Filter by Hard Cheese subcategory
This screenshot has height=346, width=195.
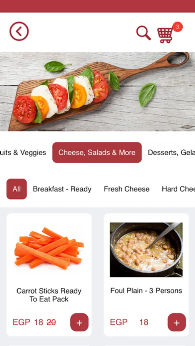tap(178, 189)
